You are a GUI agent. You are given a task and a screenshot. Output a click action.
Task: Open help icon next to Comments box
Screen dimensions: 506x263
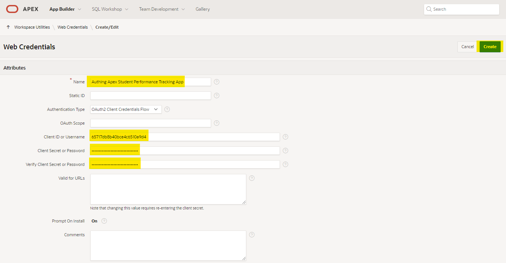pos(252,235)
